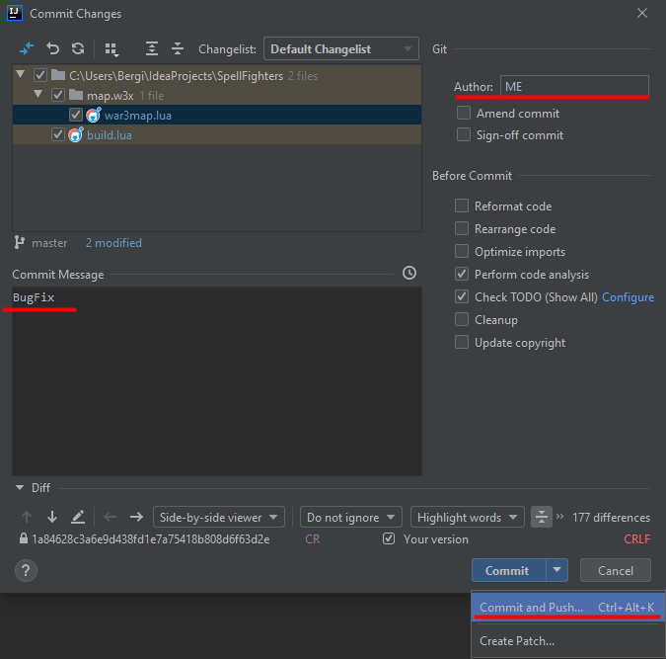Click the Refresh changes icon
Image resolution: width=666 pixels, height=659 pixels.
pyautogui.click(x=78, y=49)
